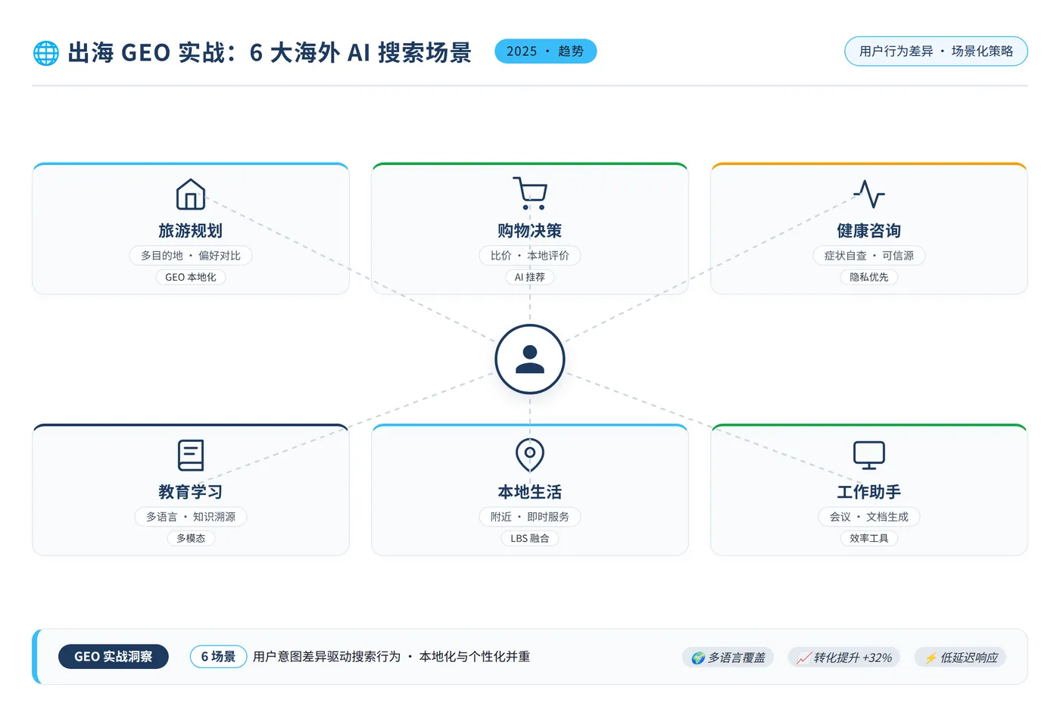Image resolution: width=1060 pixels, height=706 pixels.
Task: Click the book icon above 教育学习
Action: [191, 456]
